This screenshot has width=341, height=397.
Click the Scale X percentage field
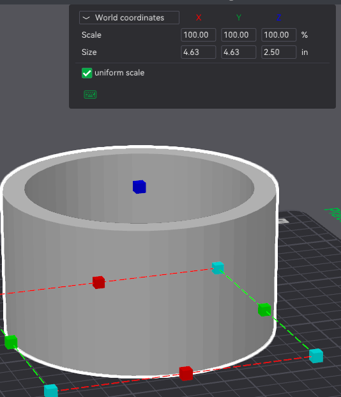coord(199,35)
